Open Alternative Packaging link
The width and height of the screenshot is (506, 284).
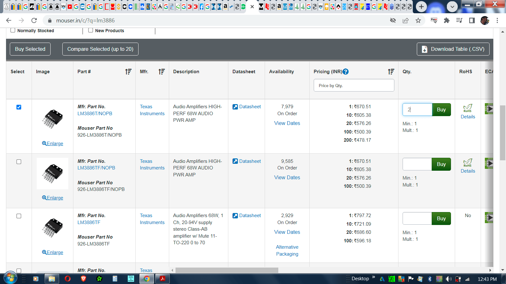tap(287, 251)
